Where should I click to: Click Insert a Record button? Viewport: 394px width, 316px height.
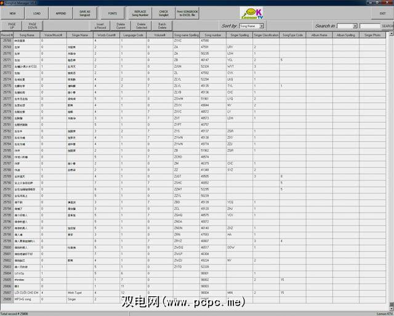point(100,26)
